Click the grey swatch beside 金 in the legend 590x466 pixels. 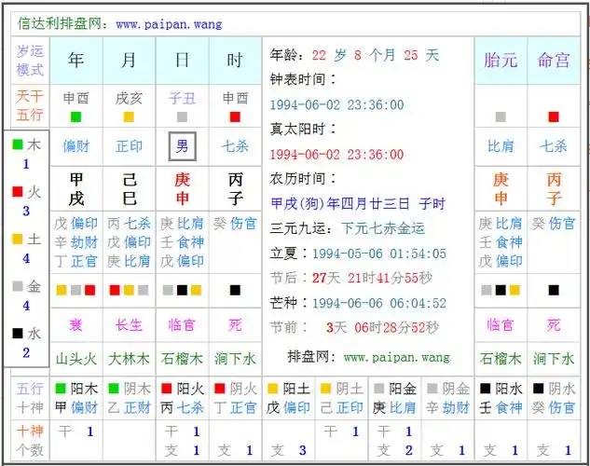[18, 286]
